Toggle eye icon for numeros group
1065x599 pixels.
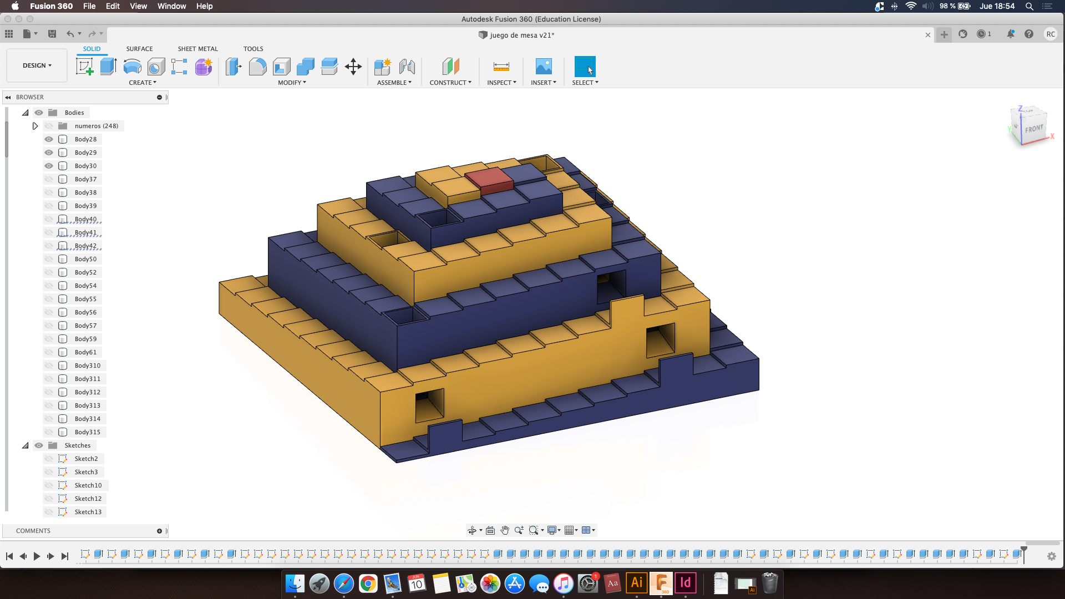click(48, 125)
